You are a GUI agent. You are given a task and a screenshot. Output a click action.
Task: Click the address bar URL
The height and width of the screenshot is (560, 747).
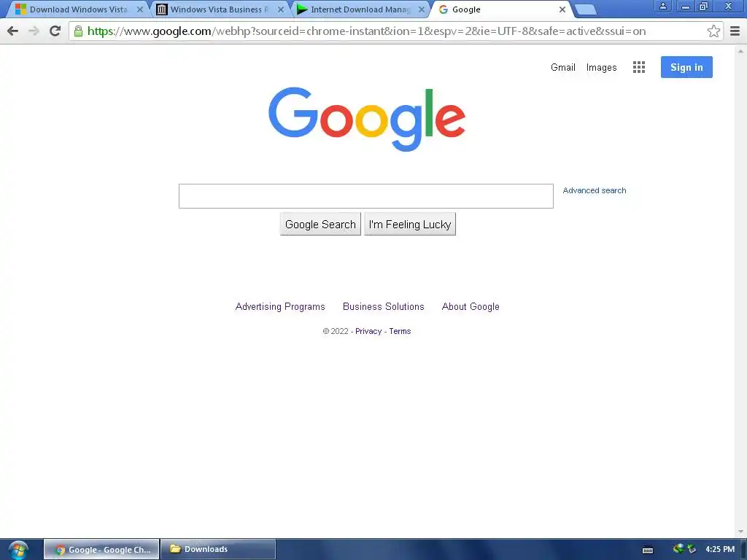366,31
